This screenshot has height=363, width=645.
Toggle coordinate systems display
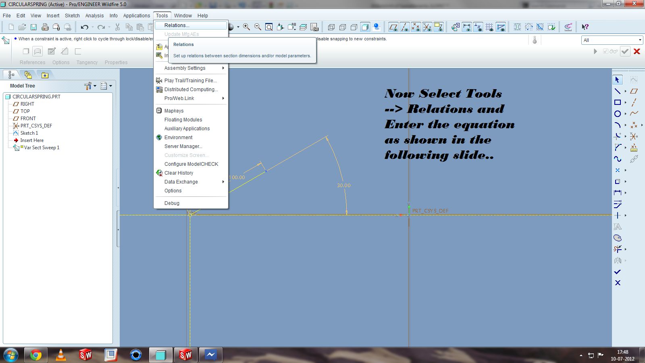tap(427, 27)
